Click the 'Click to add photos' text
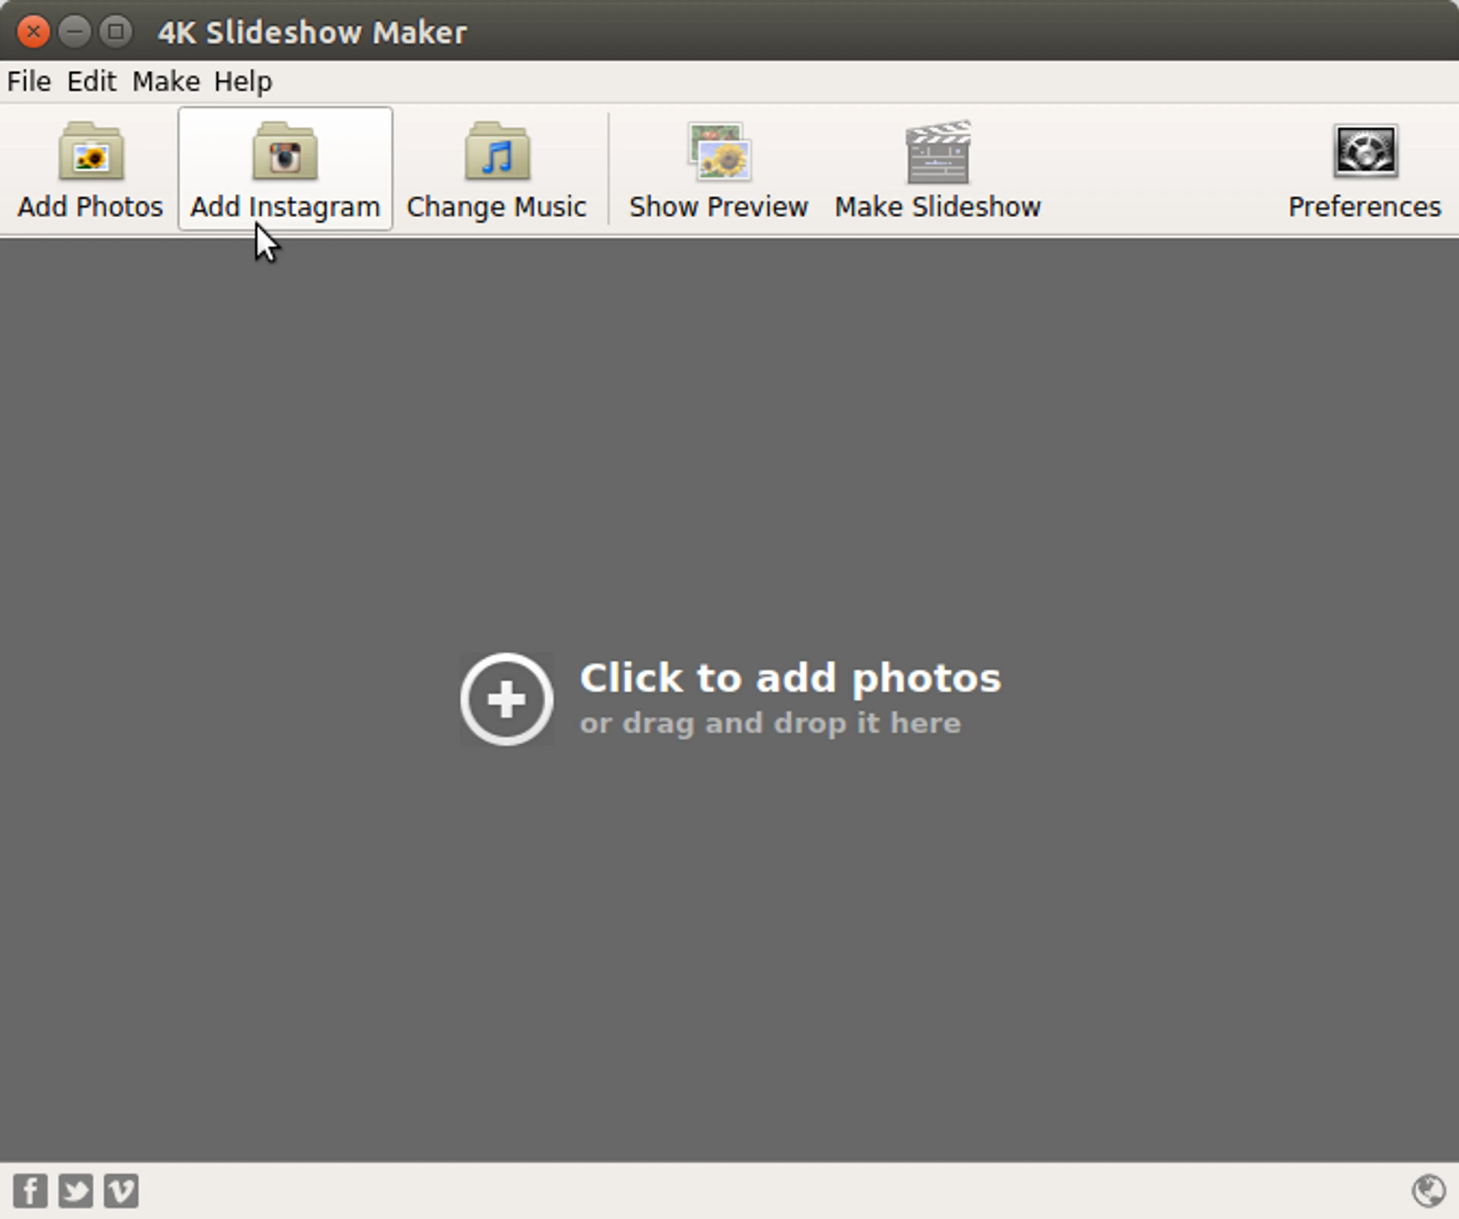This screenshot has height=1219, width=1459. pyautogui.click(x=790, y=678)
